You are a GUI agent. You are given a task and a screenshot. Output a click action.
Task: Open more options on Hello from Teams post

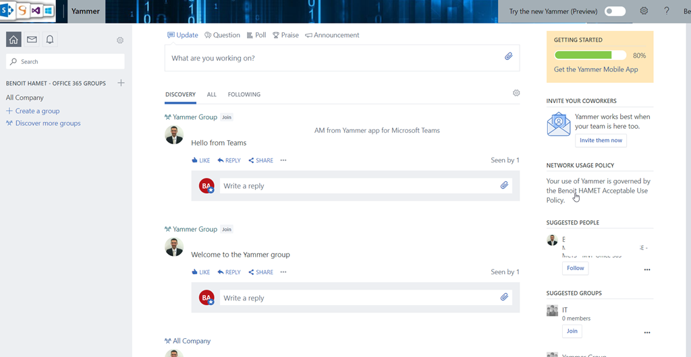(283, 160)
